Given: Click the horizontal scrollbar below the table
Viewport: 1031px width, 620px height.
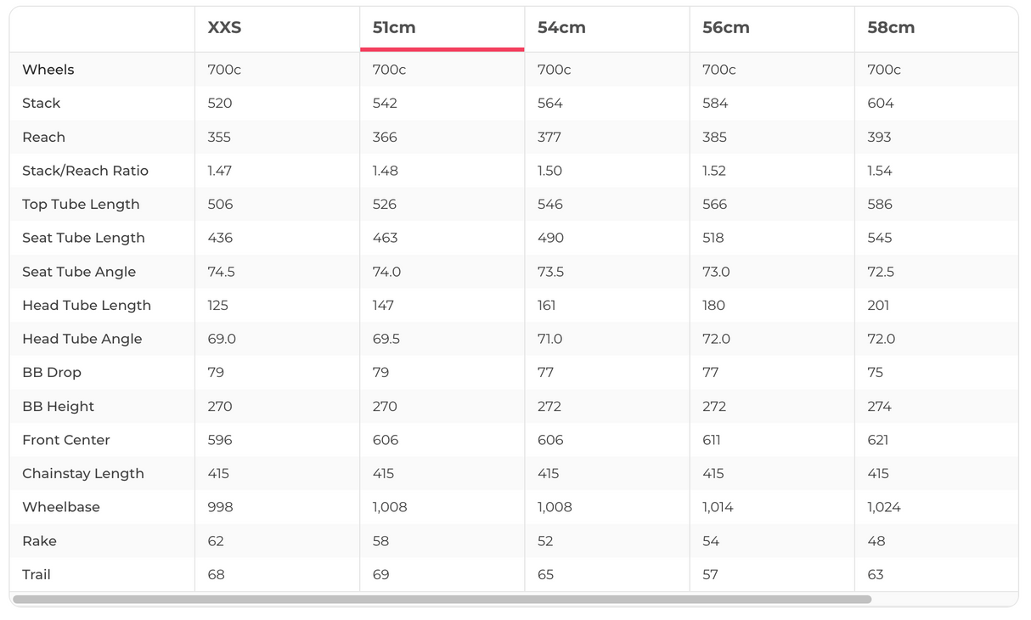Looking at the screenshot, I should [x=442, y=600].
